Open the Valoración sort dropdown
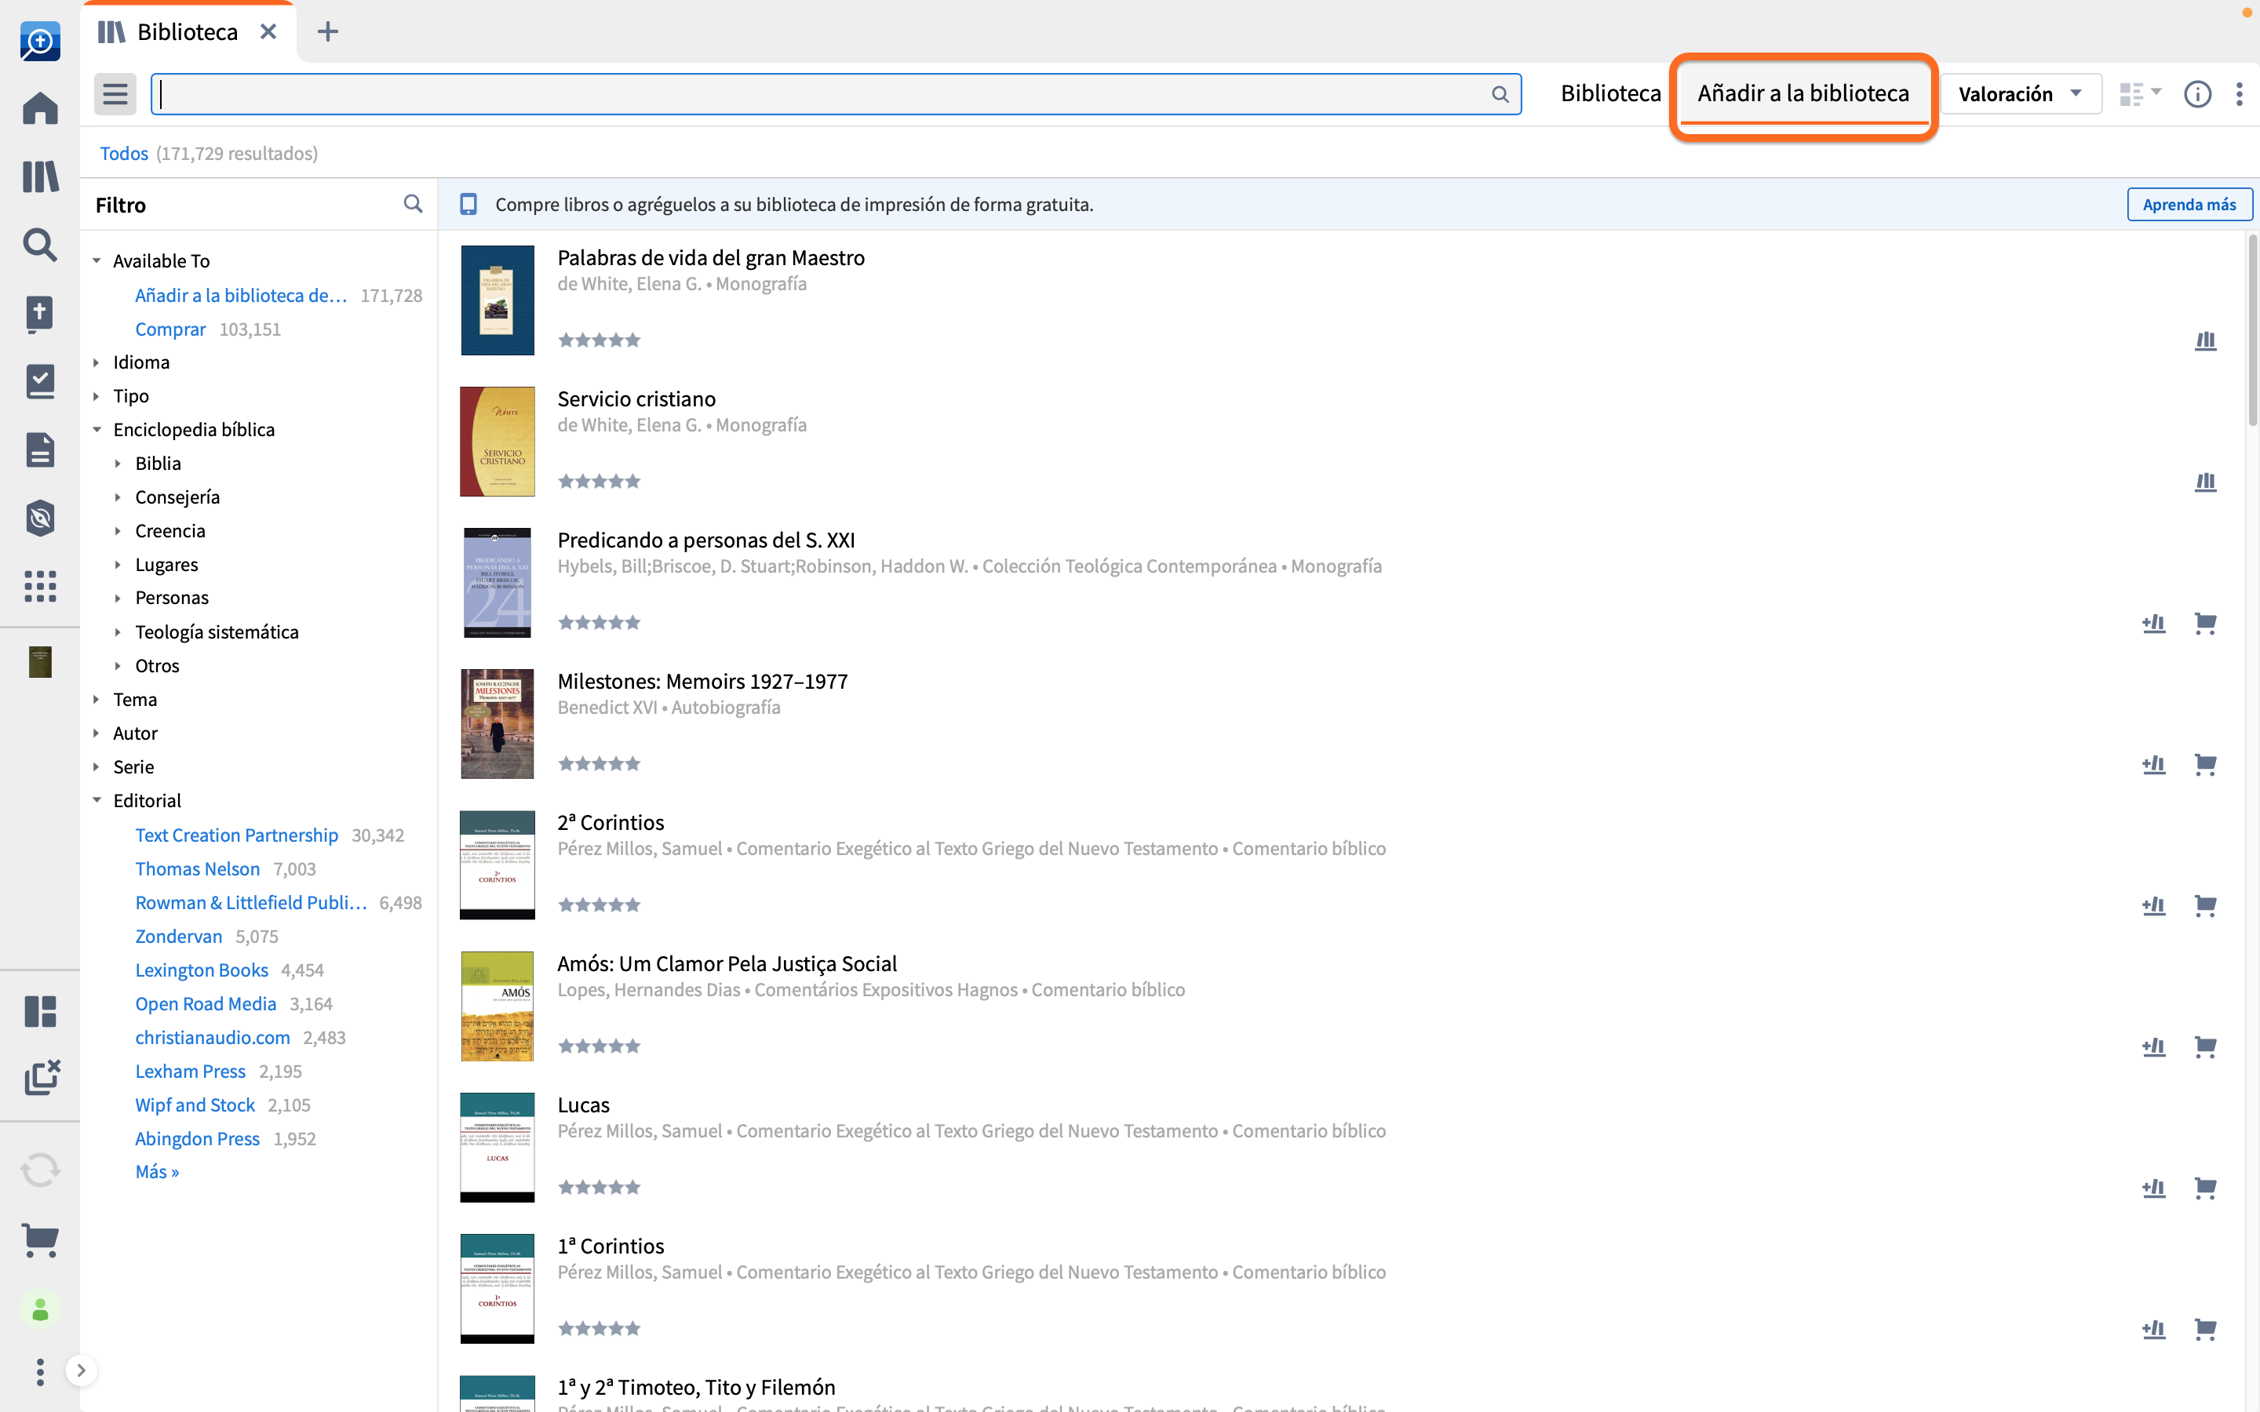The width and height of the screenshot is (2260, 1412). tap(2020, 94)
